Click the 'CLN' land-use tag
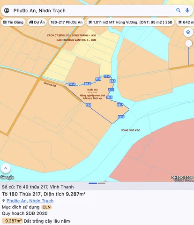This screenshot has width=194, height=225. 46,207
